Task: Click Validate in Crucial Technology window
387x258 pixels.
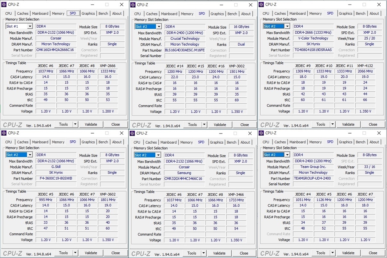Action: pyautogui.click(x=220, y=125)
